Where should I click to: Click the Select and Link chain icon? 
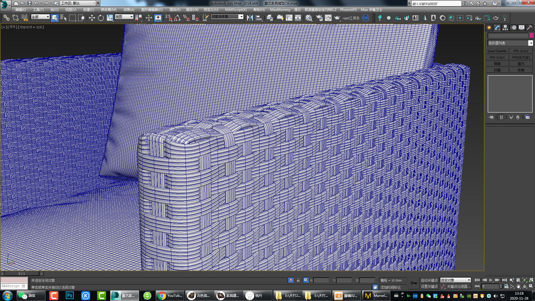click(x=6, y=18)
